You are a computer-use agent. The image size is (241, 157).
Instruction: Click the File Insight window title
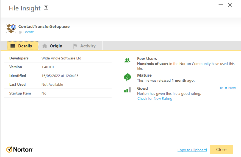click(x=24, y=8)
